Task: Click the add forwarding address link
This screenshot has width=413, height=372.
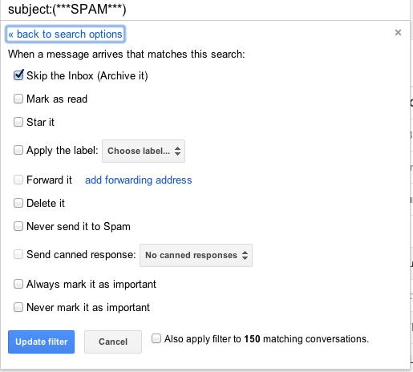Action: (x=139, y=180)
